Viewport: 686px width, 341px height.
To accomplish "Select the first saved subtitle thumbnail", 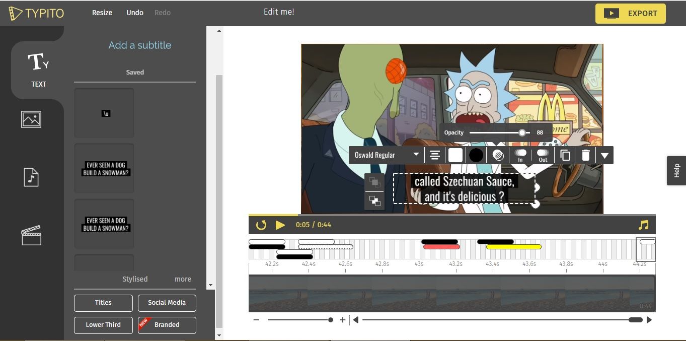I will point(104,113).
